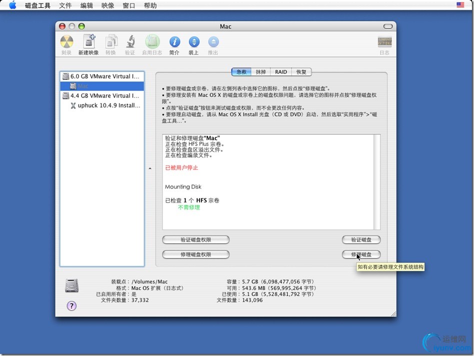Click the file count 143,096
474x356 pixels.
coord(252,300)
